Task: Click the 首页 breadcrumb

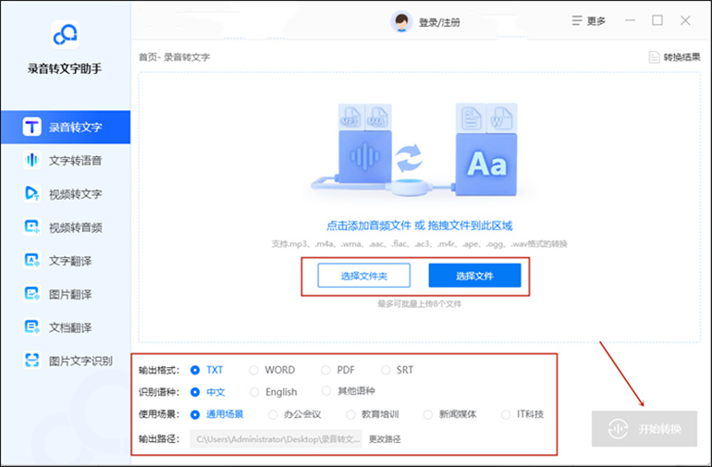Action: point(147,57)
